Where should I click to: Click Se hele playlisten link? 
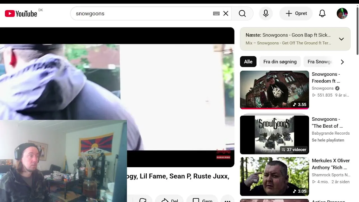(328, 140)
